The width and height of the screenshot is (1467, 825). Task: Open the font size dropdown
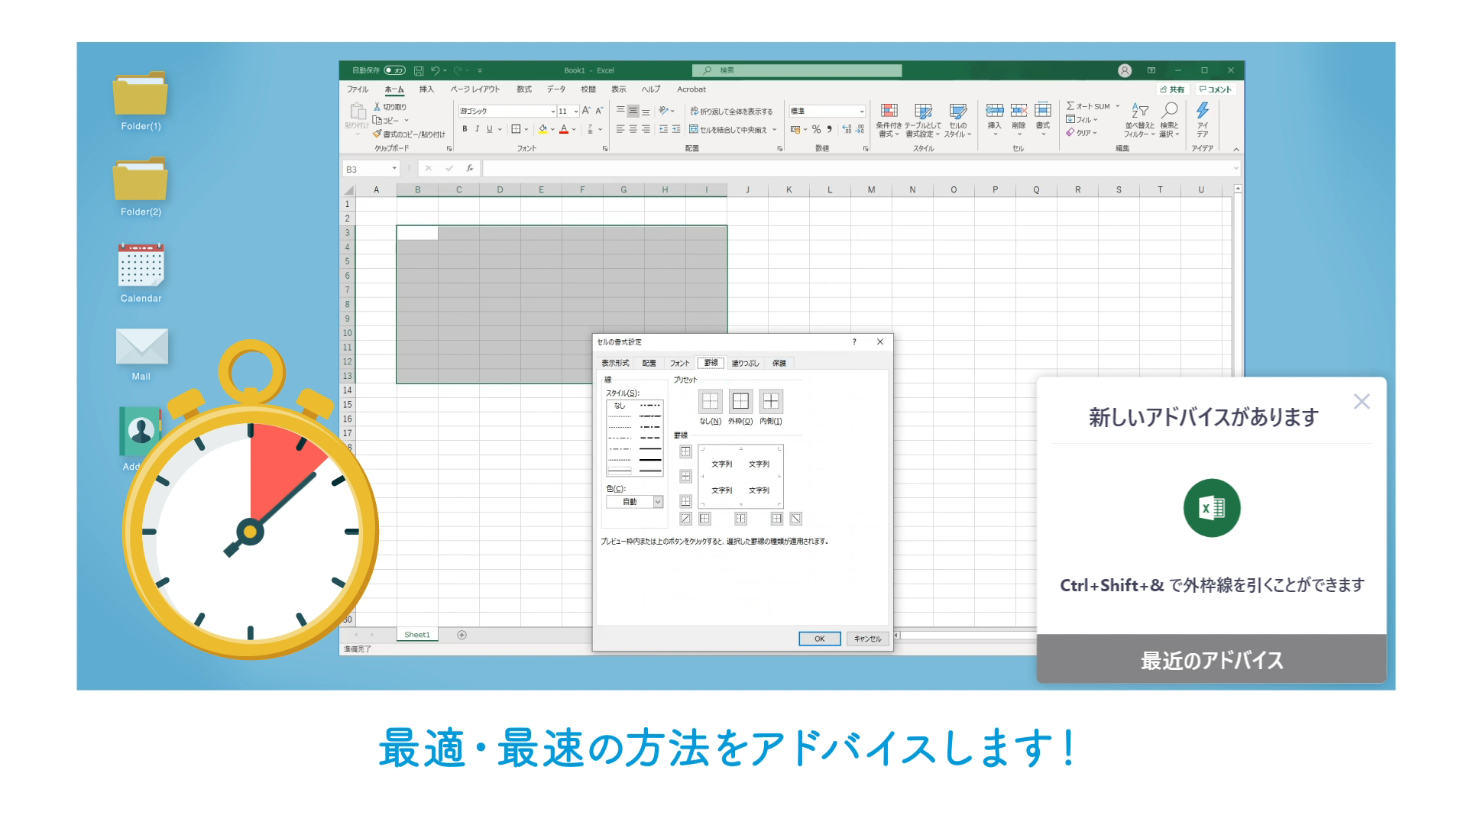pyautogui.click(x=576, y=112)
